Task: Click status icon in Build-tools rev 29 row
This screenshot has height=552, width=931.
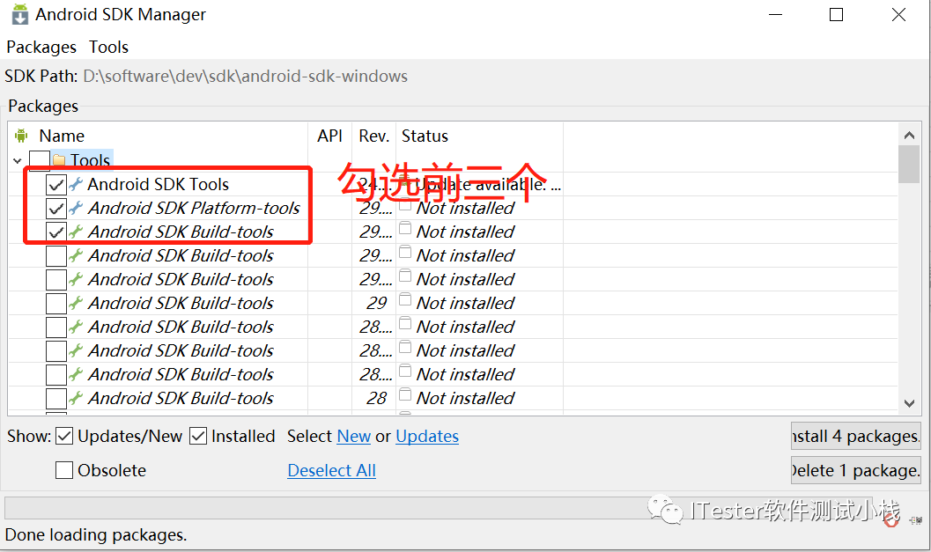Action: coord(405,299)
